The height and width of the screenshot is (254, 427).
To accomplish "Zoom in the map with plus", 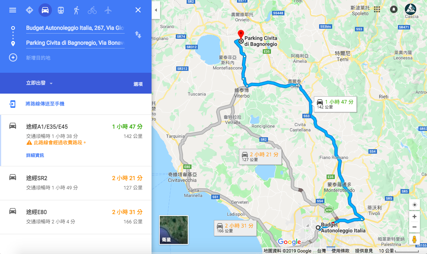I will click(414, 217).
